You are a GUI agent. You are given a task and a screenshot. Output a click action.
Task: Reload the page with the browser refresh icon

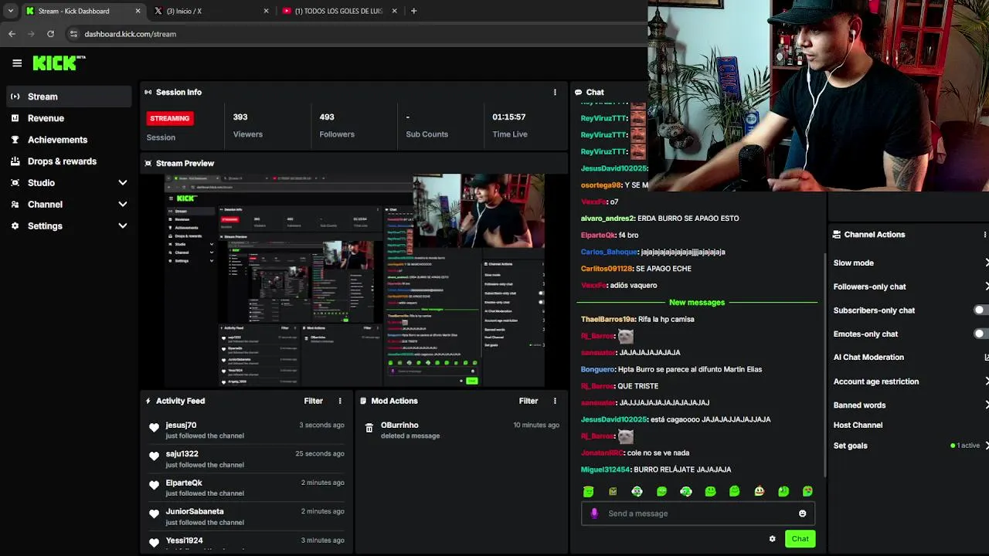50,34
